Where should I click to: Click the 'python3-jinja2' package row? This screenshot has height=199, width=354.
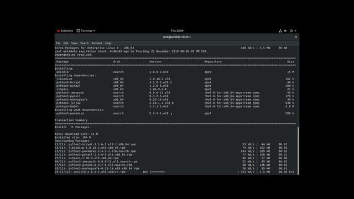click(175, 103)
